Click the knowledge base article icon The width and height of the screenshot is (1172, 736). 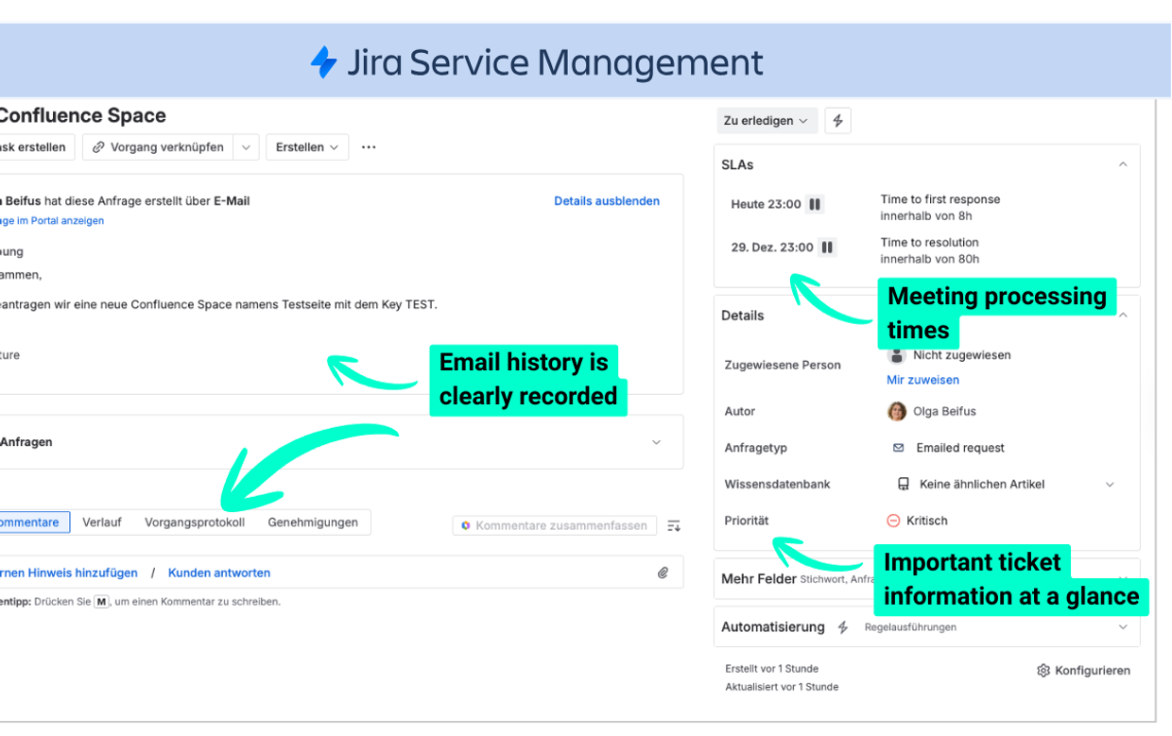[903, 484]
